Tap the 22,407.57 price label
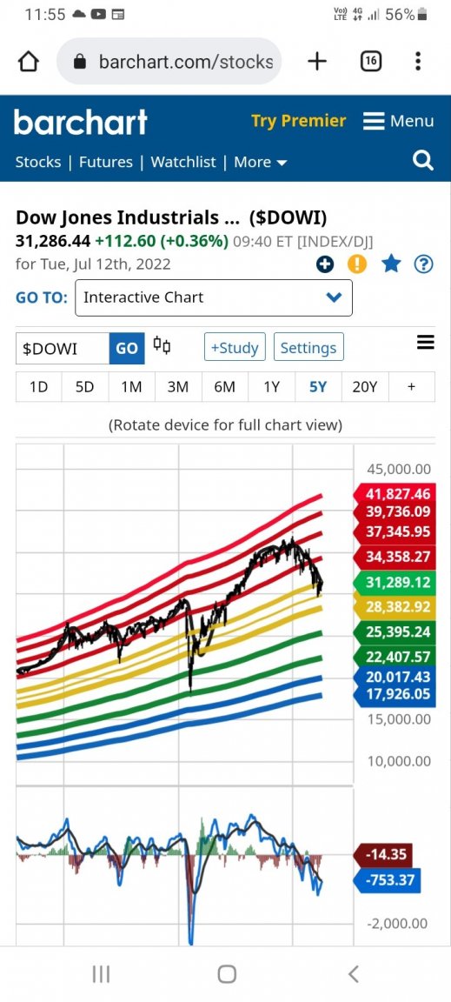The height and width of the screenshot is (1002, 451). click(395, 657)
